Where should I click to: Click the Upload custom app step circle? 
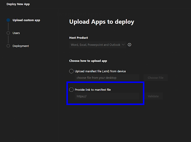pos(8,20)
